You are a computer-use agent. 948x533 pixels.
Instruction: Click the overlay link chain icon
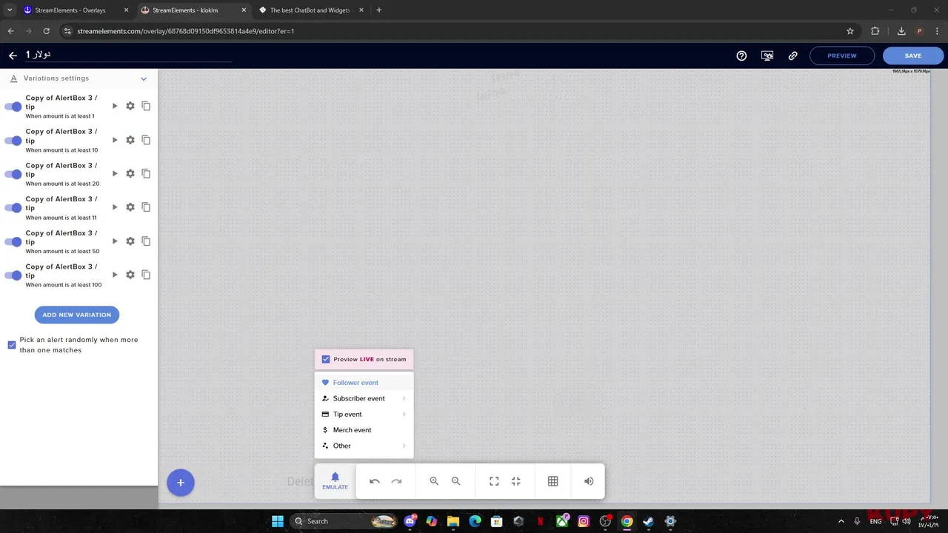[793, 56]
